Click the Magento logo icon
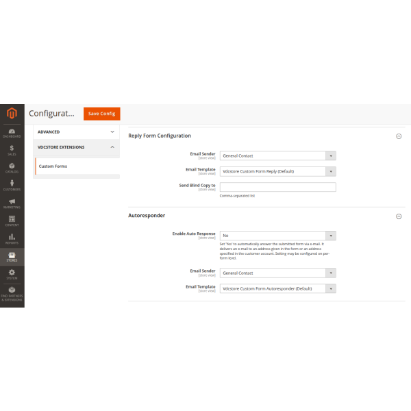 tap(12, 113)
